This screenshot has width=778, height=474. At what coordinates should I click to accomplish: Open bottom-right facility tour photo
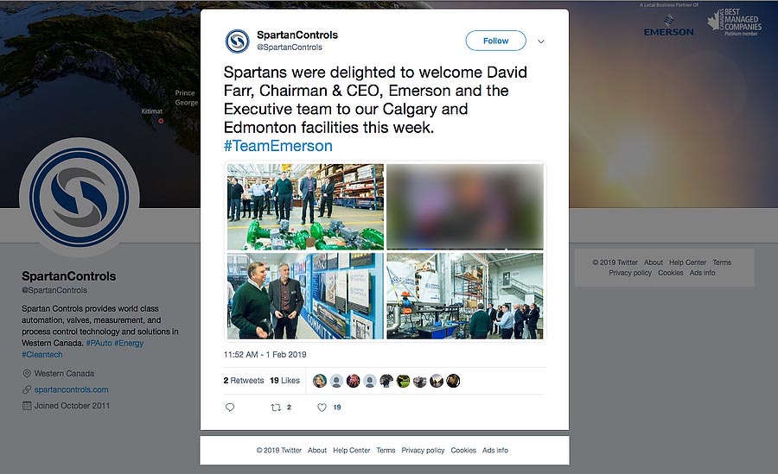(x=465, y=296)
